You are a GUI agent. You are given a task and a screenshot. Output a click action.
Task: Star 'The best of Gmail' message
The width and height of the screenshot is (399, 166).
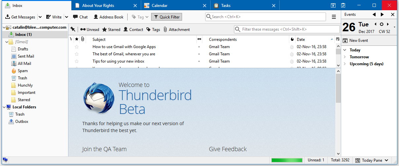pyautogui.click(x=77, y=54)
